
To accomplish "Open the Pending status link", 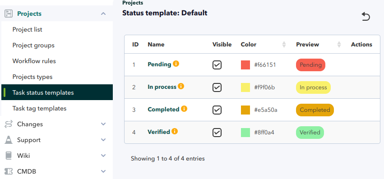I will (x=159, y=64).
